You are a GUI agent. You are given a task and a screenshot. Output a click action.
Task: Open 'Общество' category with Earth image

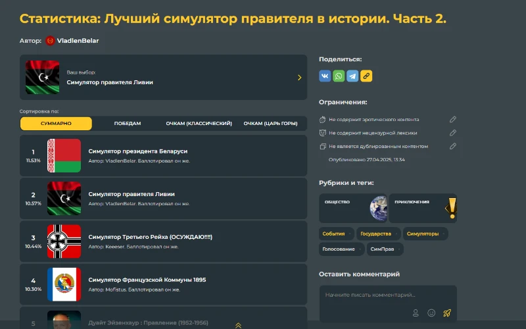(353, 208)
